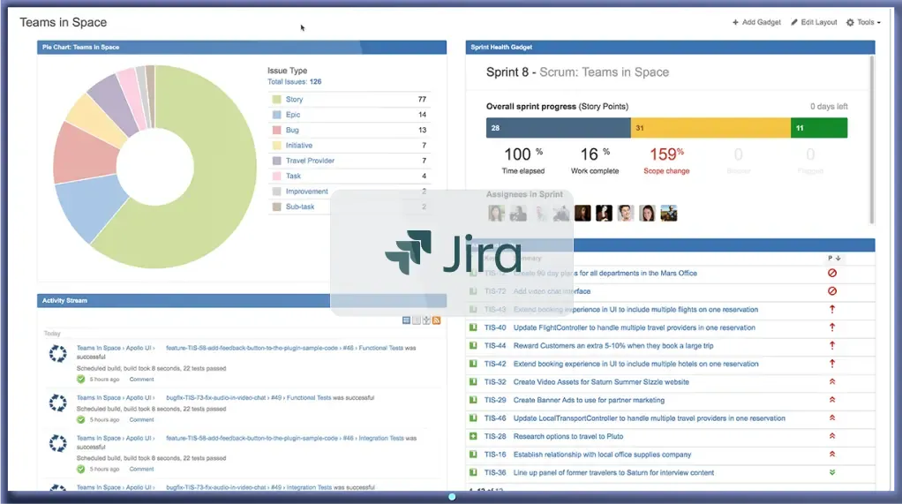This screenshot has width=902, height=504.
Task: Click the double-chevron priority icon for TIS-46
Action: click(x=831, y=417)
